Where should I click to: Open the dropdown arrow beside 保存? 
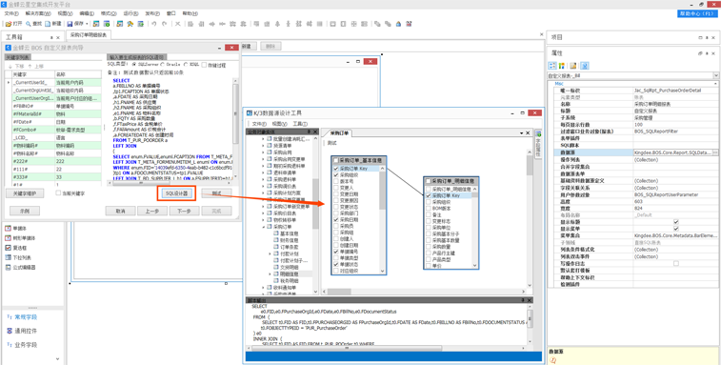point(87,24)
